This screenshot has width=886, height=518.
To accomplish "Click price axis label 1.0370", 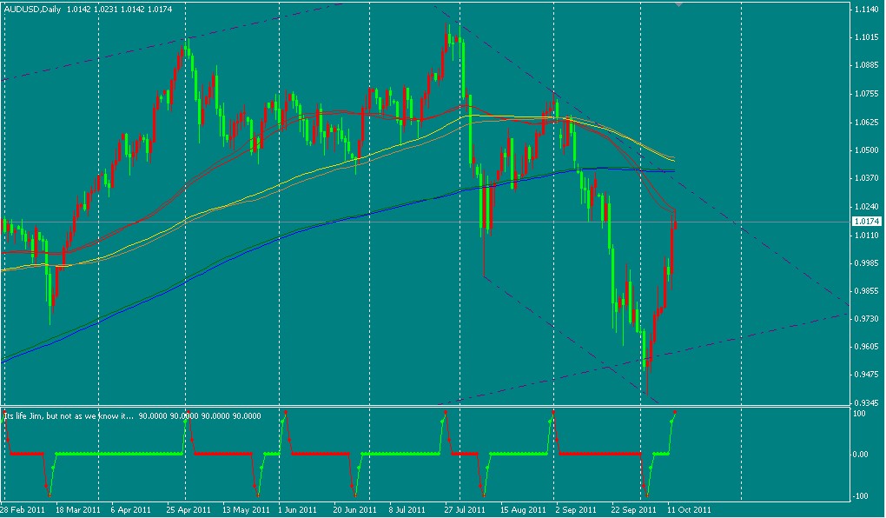I will (x=867, y=178).
